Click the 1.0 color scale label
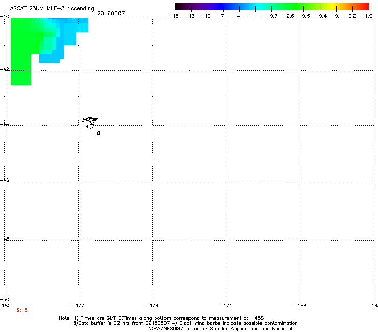The image size is (378, 332). pos(369,16)
